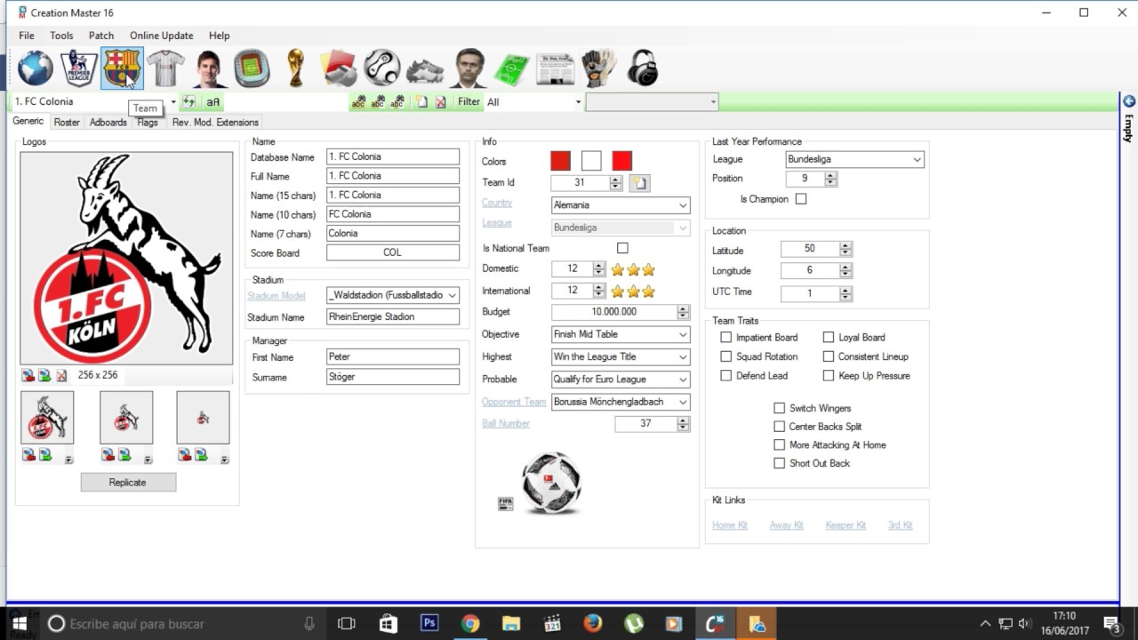This screenshot has height=640, width=1138.
Task: Open the Referee cards and whistle icon
Action: click(338, 68)
